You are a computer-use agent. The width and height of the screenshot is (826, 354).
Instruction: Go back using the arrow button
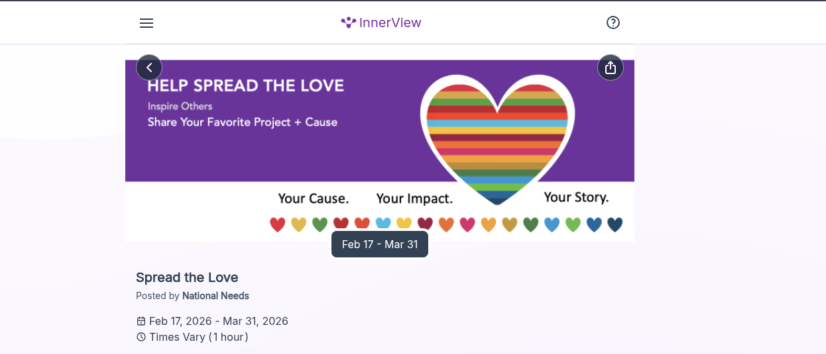click(149, 67)
